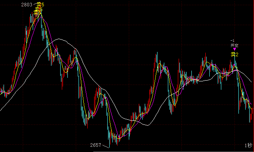The image size is (254, 152).
Task: Click the 2803 high price label
Action: click(27, 5)
